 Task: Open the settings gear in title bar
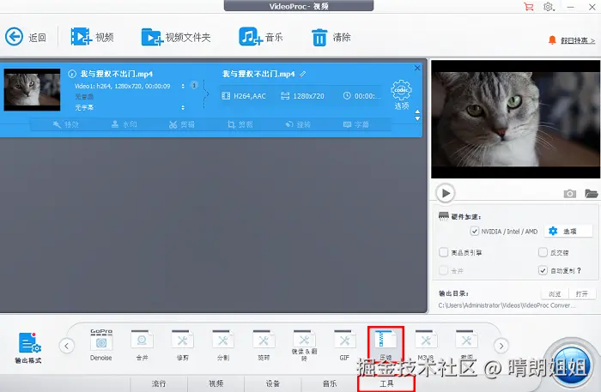click(549, 7)
